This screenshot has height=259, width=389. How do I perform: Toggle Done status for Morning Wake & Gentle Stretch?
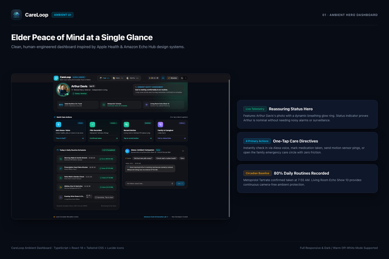coord(107,159)
